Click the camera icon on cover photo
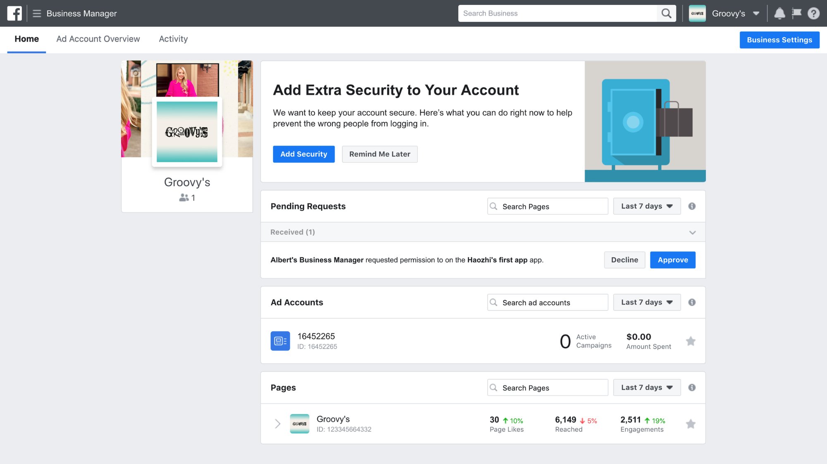 tap(135, 73)
